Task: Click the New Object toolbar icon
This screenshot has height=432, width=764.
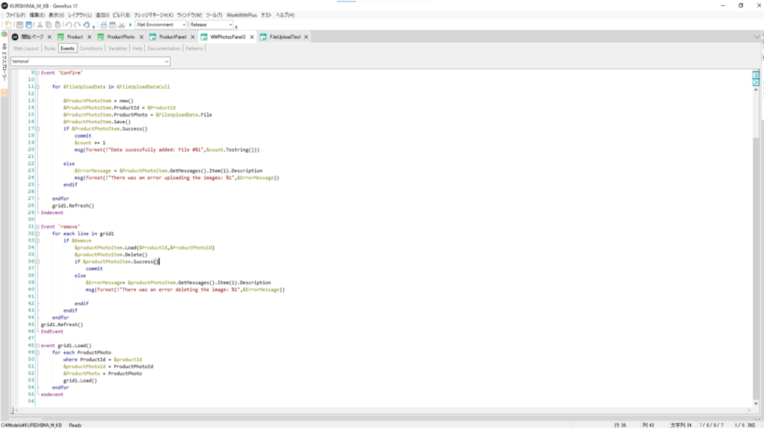Action: pos(8,25)
